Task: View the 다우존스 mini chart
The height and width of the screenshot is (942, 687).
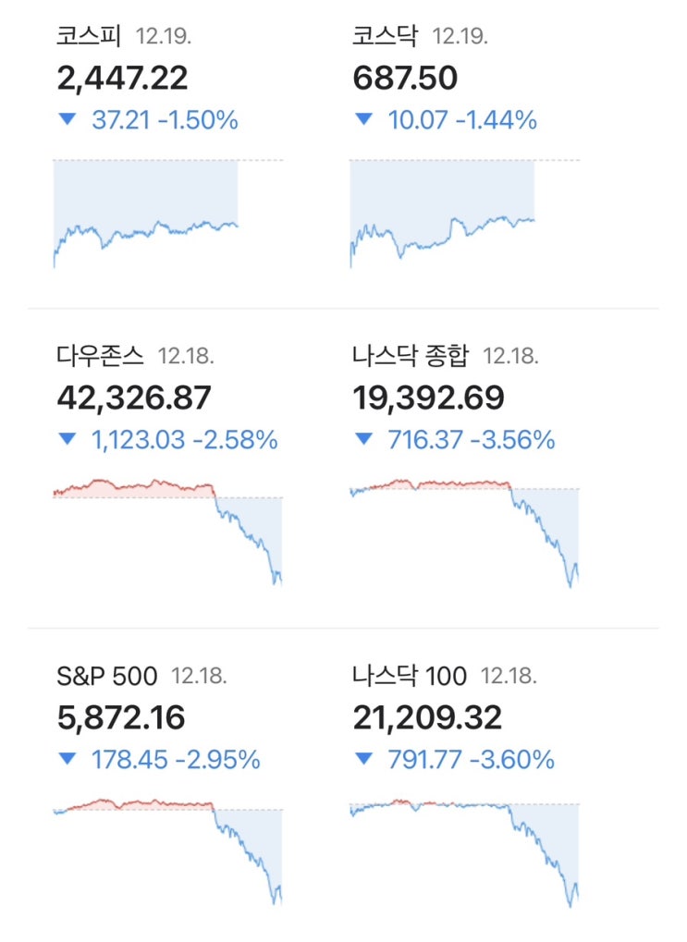Action: [168, 532]
